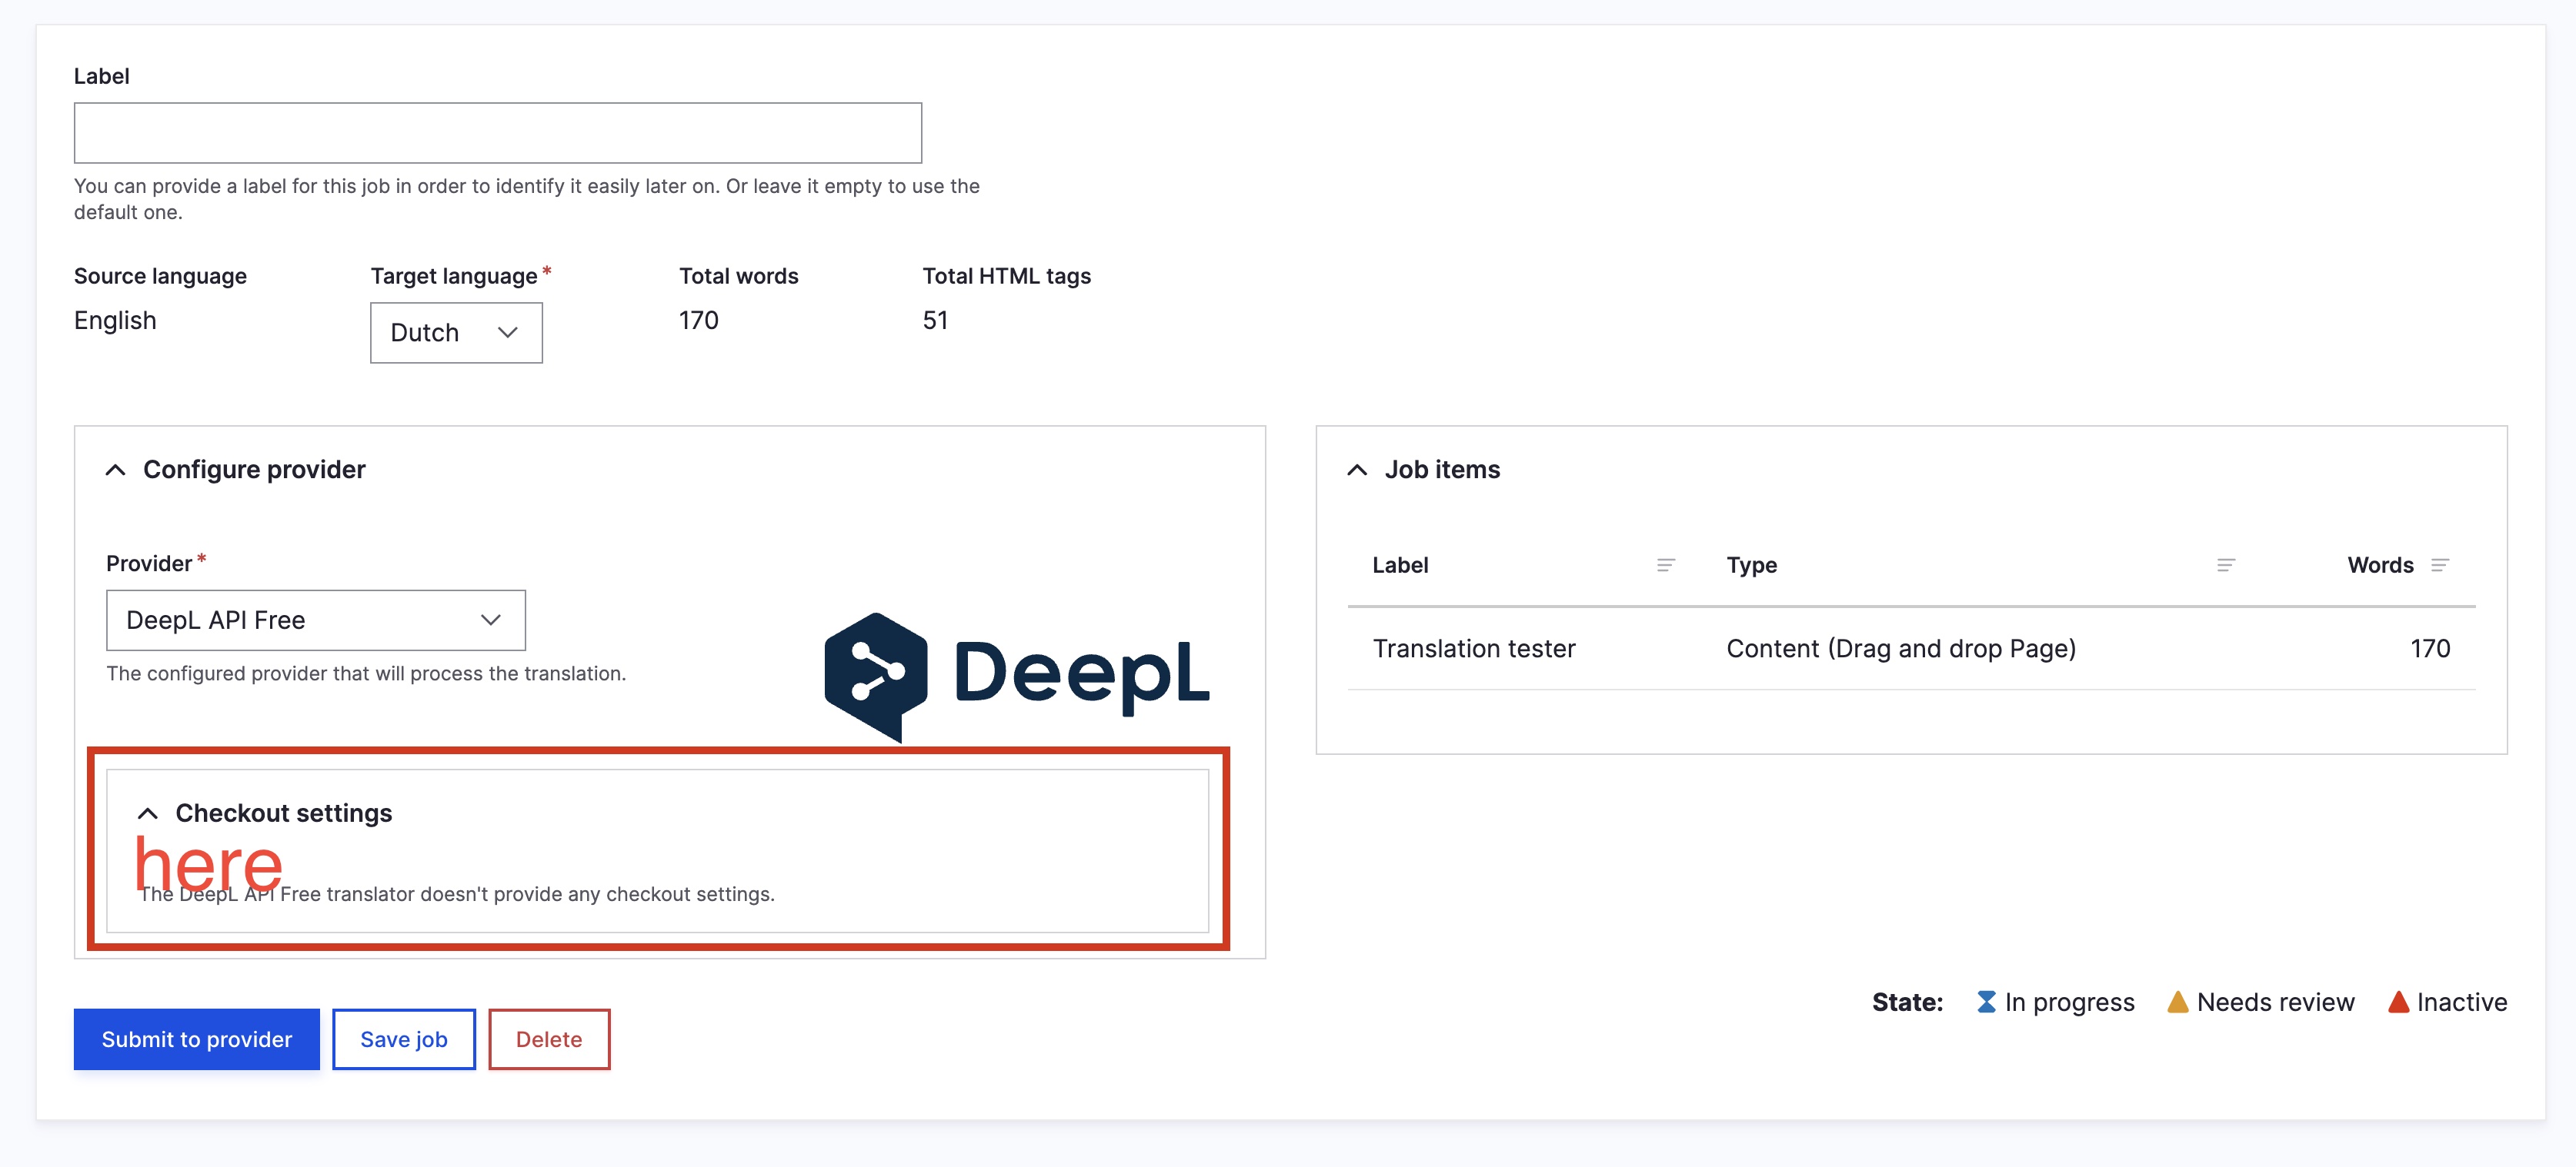Viewport: 2576px width, 1167px height.
Task: Click the sort icon beside Words column
Action: pos(2440,564)
